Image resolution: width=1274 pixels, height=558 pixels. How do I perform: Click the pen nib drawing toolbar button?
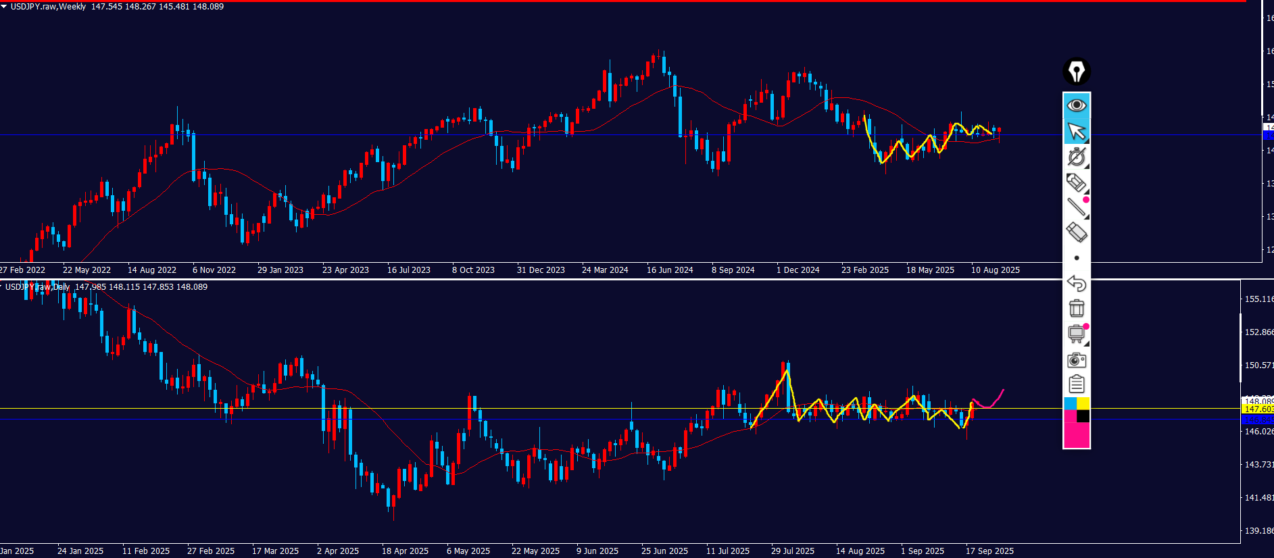tap(1076, 72)
